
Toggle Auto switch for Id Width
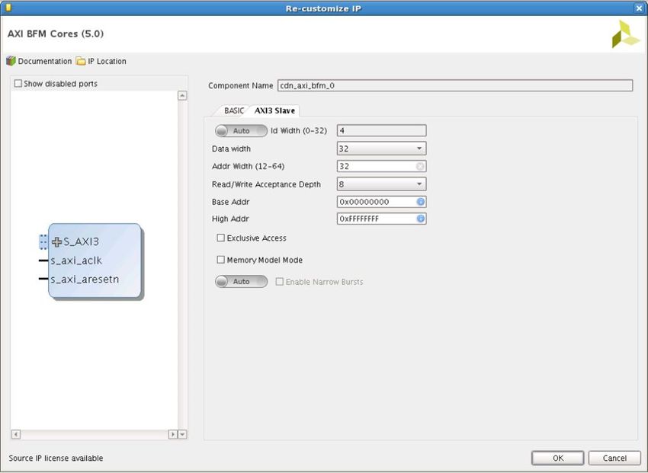[x=242, y=131]
